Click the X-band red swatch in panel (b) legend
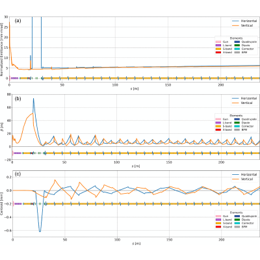The image size is (260, 260). pyautogui.click(x=218, y=130)
